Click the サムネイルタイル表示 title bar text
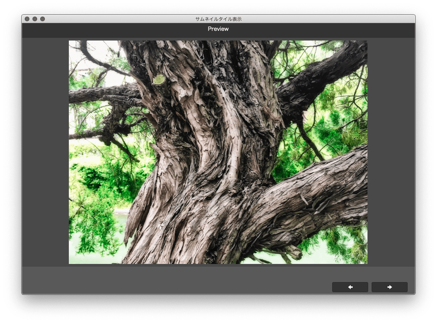The image size is (437, 323). pyautogui.click(x=218, y=19)
